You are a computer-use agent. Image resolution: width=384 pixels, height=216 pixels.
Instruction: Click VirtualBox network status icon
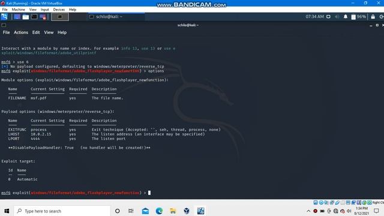click(332, 203)
